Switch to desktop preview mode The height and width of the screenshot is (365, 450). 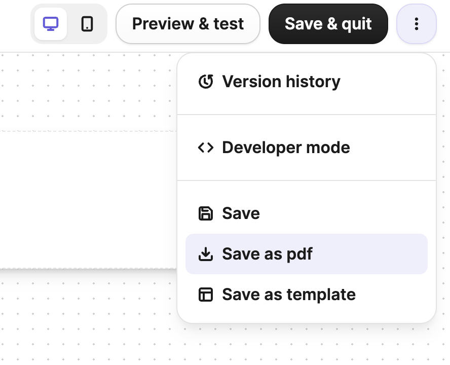tap(51, 24)
